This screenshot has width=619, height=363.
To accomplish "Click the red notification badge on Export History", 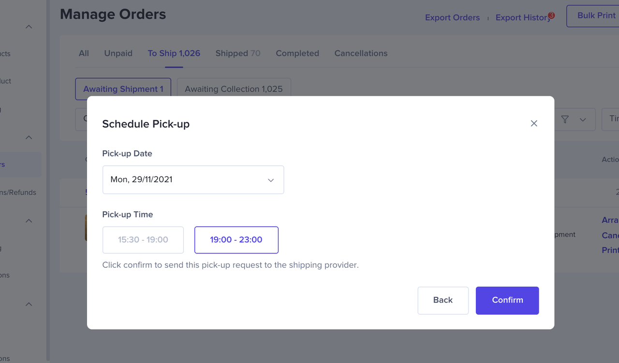I will 551,15.
